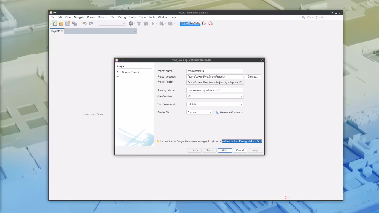379x213 pixels.
Task: Open the Run menu
Action: click(x=113, y=17)
